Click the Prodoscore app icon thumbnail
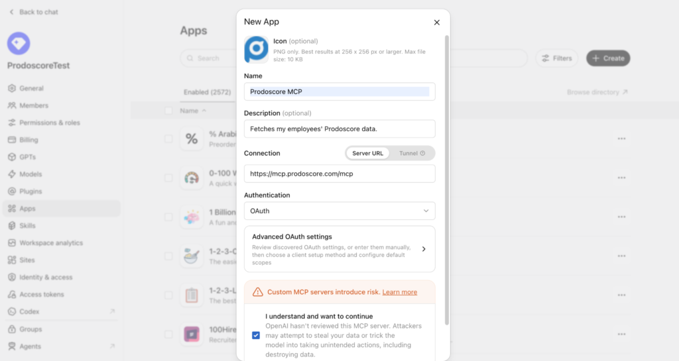The height and width of the screenshot is (361, 679). pos(256,50)
